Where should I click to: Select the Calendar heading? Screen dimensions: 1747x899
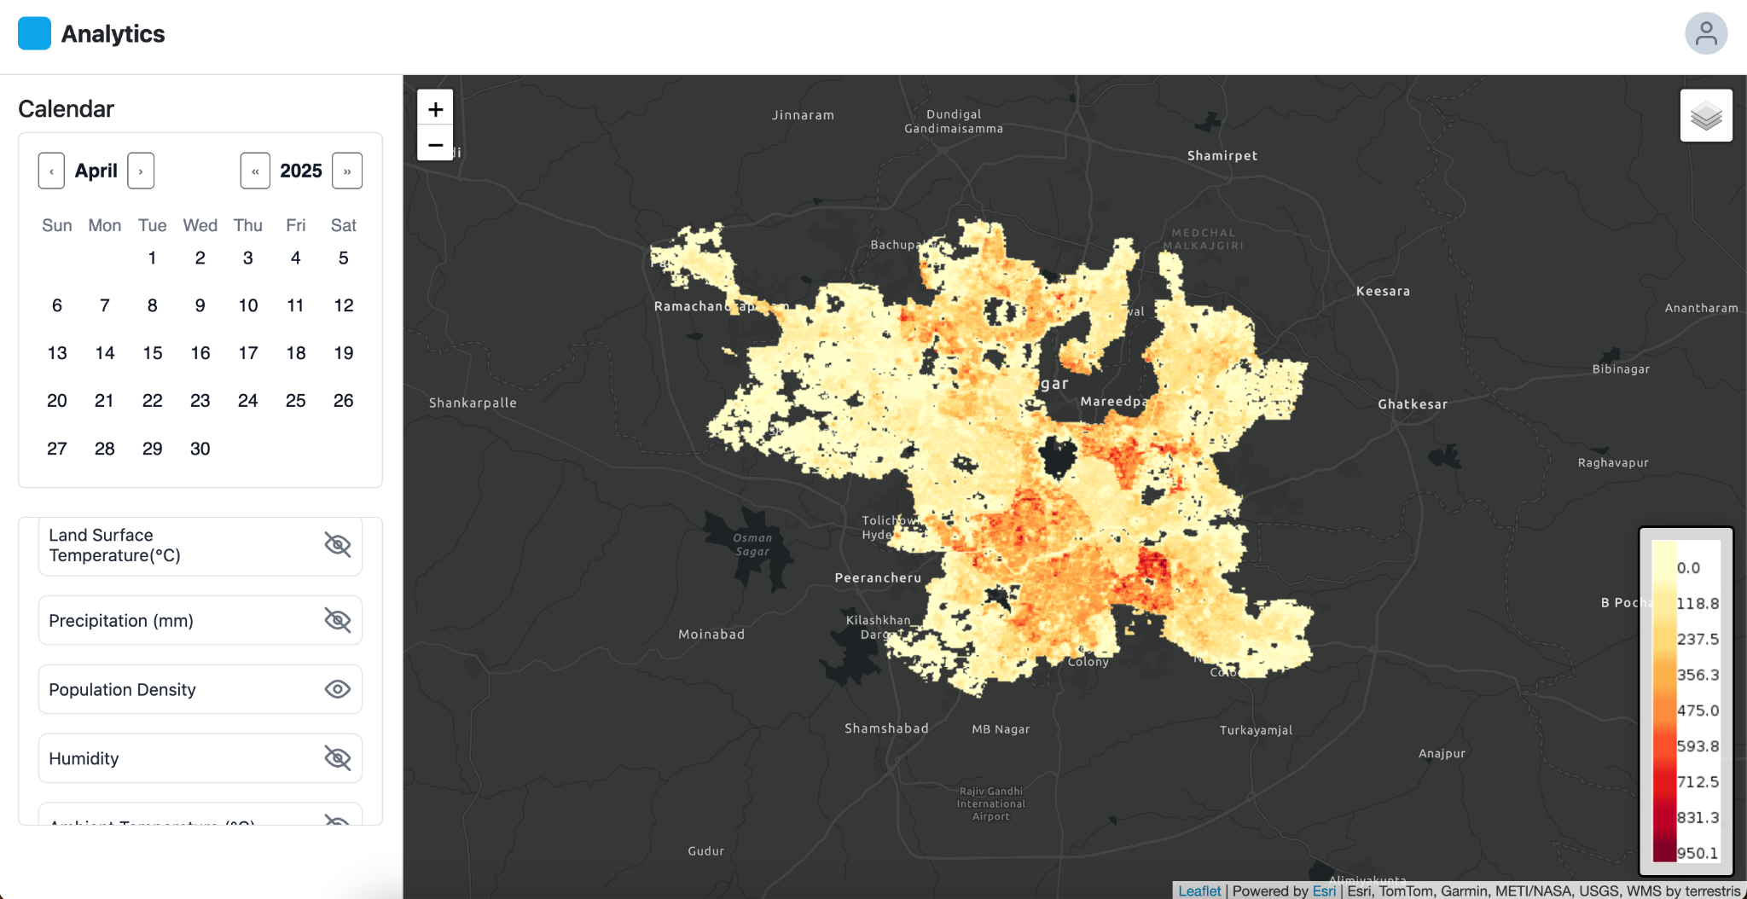pyautogui.click(x=67, y=108)
